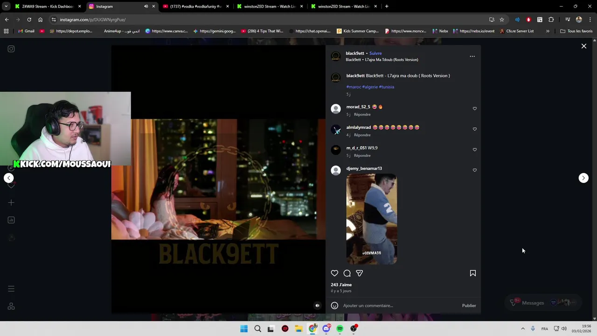The image size is (597, 336).
Task: Share the post with the paper plane icon
Action: [x=359, y=273]
